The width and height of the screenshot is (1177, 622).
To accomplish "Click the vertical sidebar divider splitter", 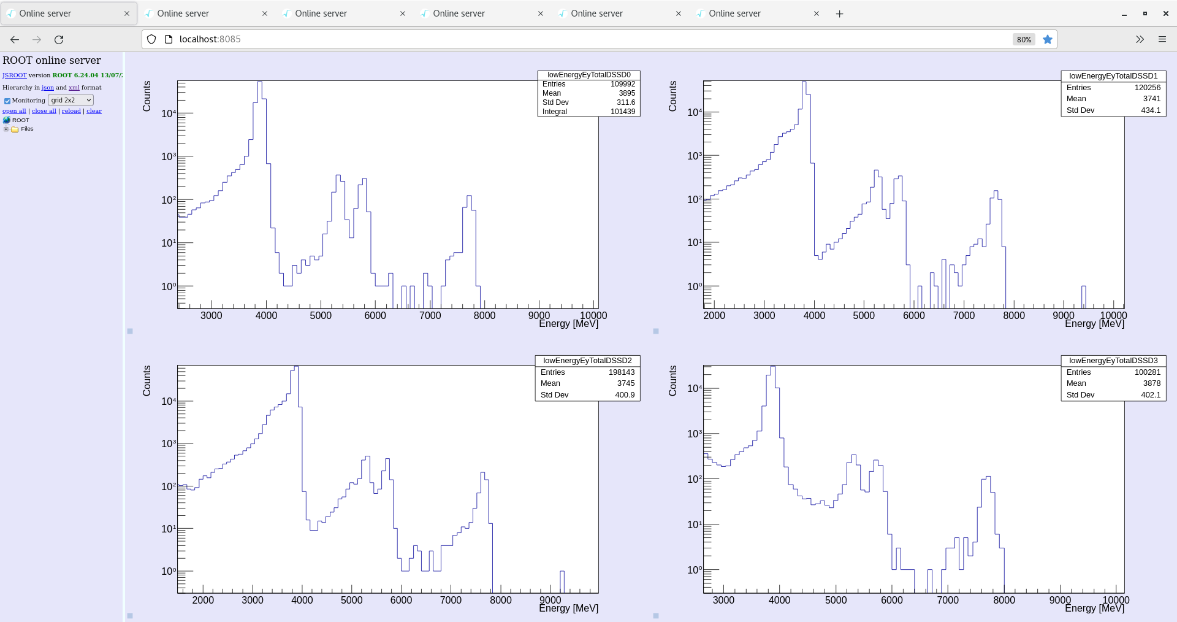I will coord(124,337).
